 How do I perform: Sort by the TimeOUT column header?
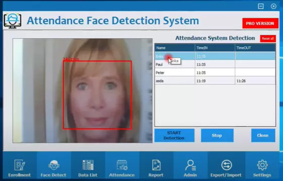point(255,48)
